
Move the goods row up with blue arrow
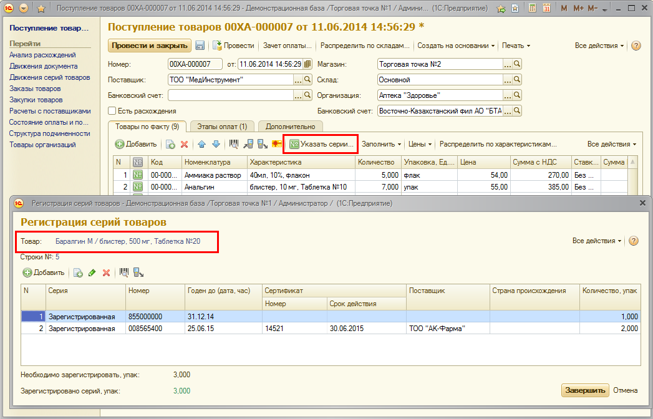click(x=201, y=144)
